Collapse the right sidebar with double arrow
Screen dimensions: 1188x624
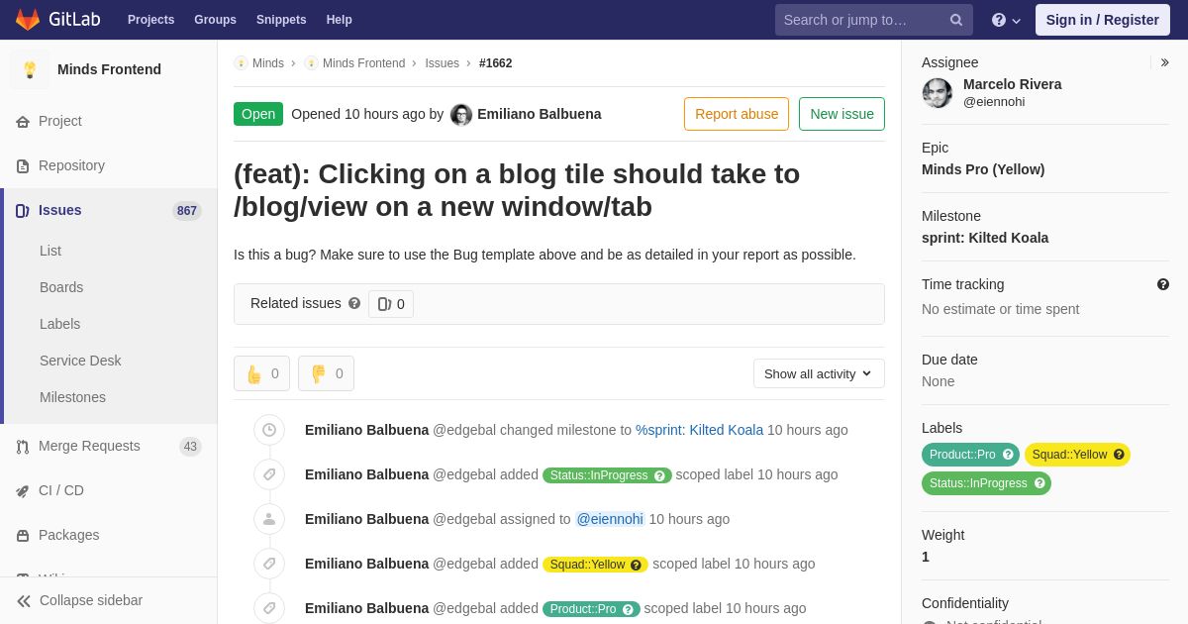pos(1164,62)
